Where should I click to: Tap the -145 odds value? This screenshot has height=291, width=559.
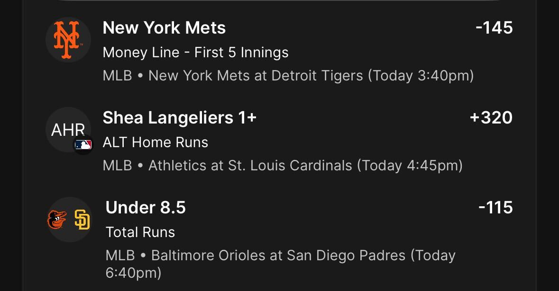[x=494, y=28]
